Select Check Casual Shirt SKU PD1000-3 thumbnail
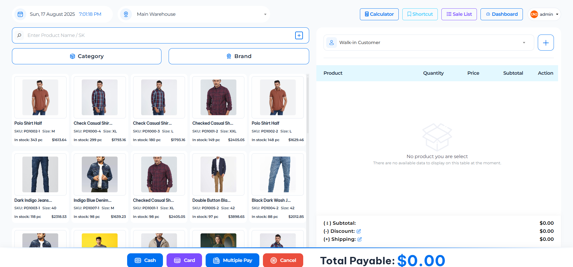The height and width of the screenshot is (267, 573). [x=159, y=97]
